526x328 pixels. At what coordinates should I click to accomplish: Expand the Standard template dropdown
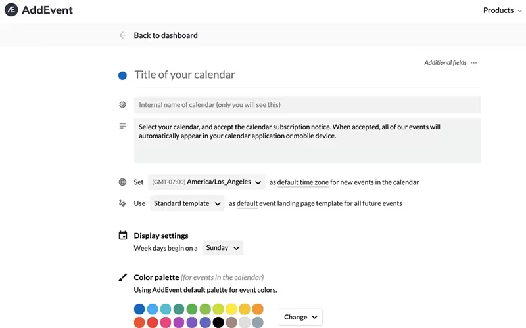tap(187, 203)
